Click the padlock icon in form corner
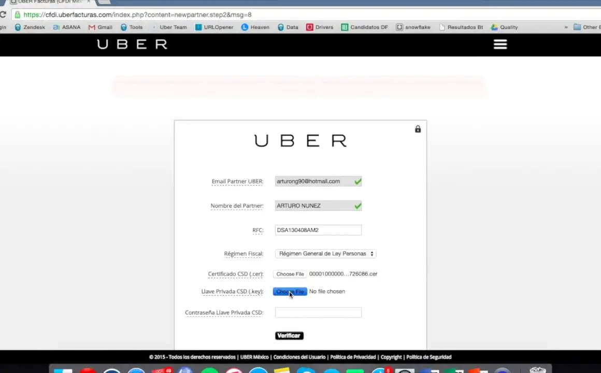 [418, 129]
